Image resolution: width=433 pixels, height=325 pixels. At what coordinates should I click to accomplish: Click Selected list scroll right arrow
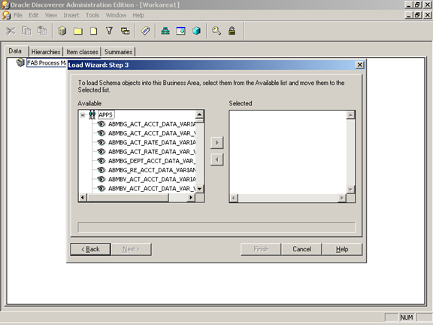pyautogui.click(x=342, y=198)
